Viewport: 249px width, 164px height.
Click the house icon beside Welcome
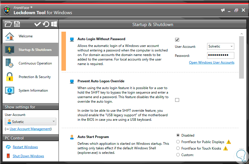[10, 36]
